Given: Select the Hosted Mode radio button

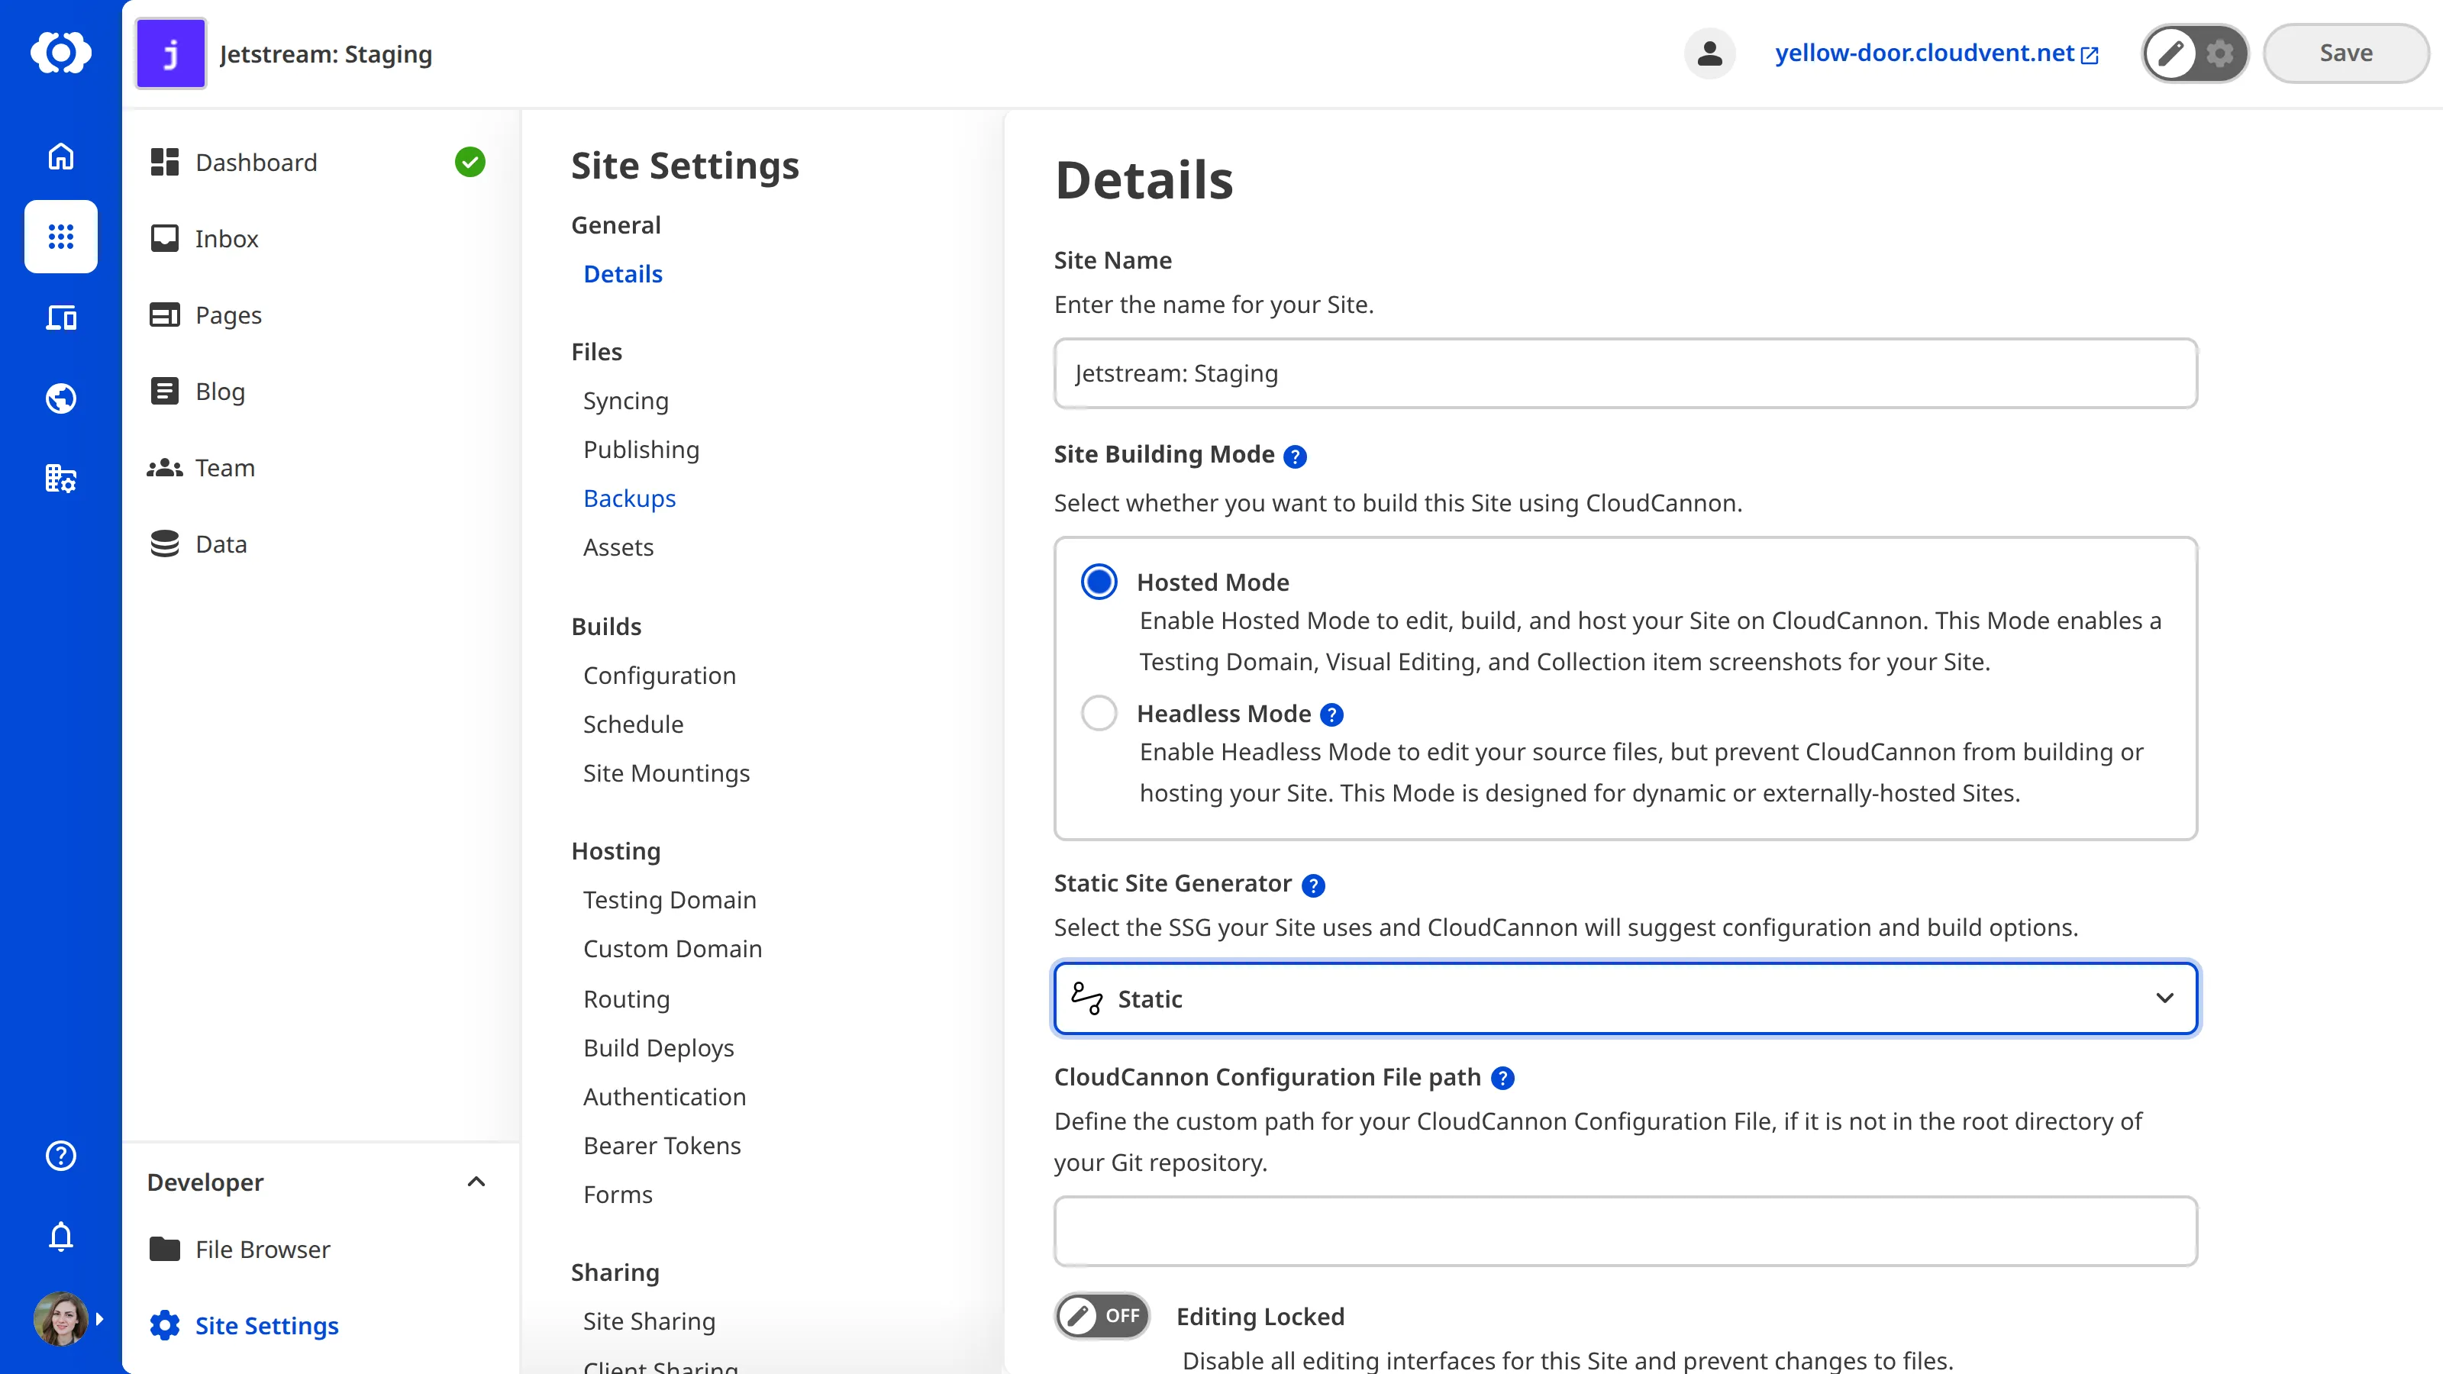Looking at the screenshot, I should 1099,581.
